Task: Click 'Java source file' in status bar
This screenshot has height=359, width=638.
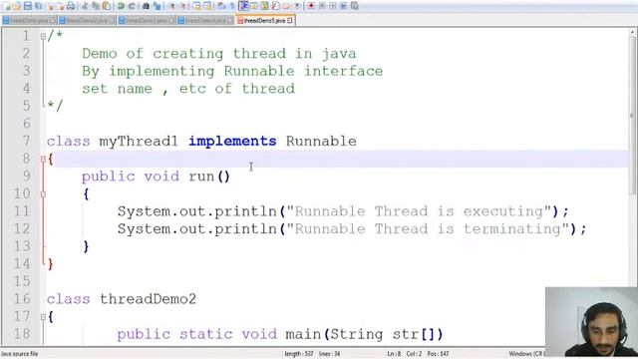Action: point(20,354)
